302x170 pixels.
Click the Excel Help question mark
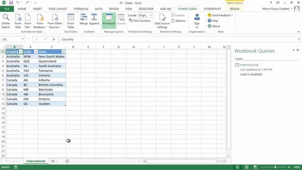(271, 3)
